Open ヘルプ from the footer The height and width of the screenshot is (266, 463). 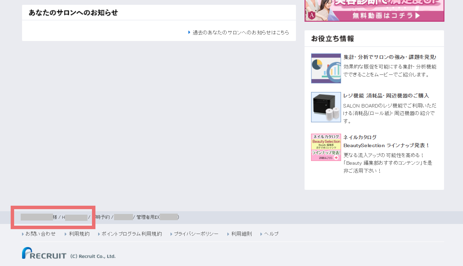point(271,234)
